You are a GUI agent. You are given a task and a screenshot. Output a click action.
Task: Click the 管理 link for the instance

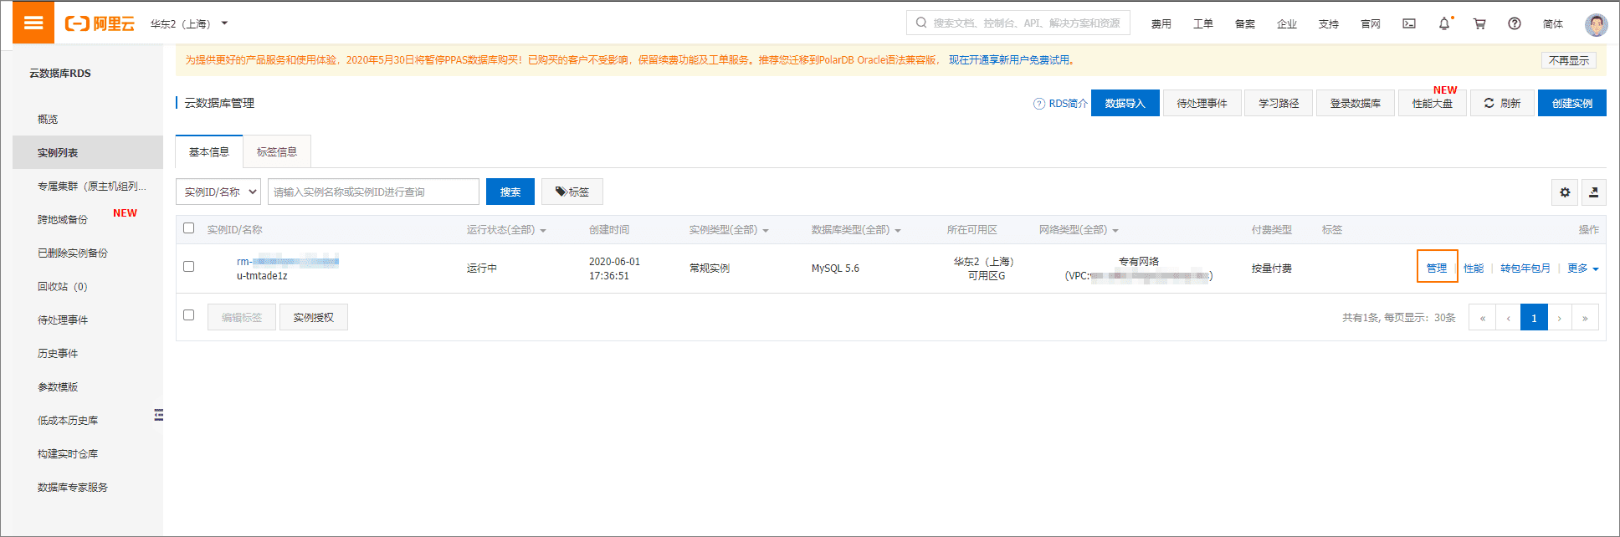[1437, 268]
